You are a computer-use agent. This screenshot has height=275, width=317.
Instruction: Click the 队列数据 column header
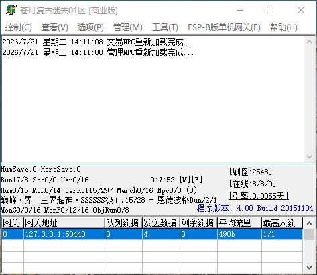[x=123, y=223]
